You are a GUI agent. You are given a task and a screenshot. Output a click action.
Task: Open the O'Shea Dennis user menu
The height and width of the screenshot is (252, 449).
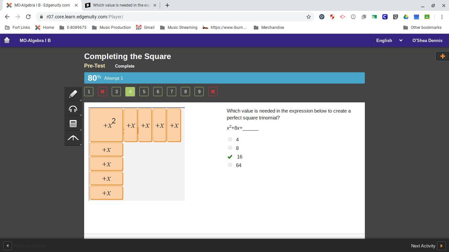[427, 40]
